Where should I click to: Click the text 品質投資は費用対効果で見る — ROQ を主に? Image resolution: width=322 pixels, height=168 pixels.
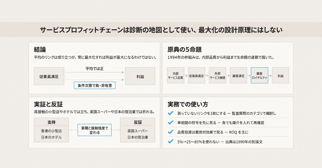(x=213, y=132)
